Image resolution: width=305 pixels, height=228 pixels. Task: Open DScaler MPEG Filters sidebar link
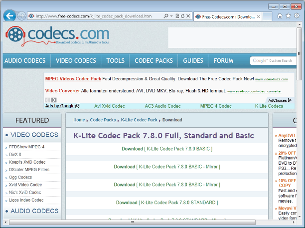tap(29, 170)
